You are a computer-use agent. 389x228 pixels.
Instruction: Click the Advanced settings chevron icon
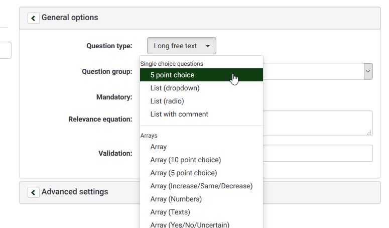tap(33, 192)
